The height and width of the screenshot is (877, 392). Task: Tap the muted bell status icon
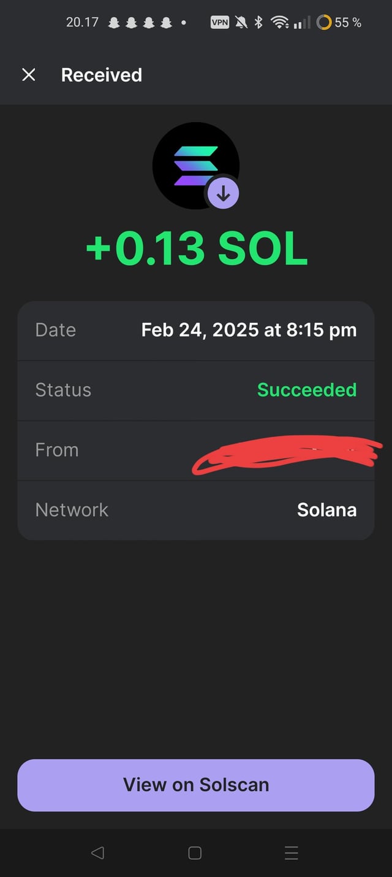pyautogui.click(x=241, y=23)
